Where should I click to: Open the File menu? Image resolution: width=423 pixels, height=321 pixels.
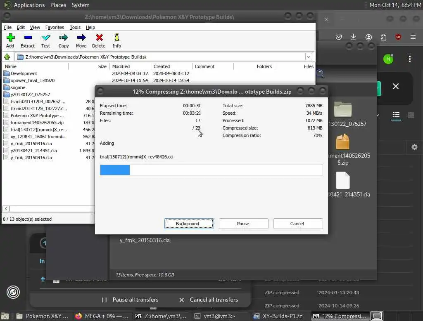click(x=7, y=27)
